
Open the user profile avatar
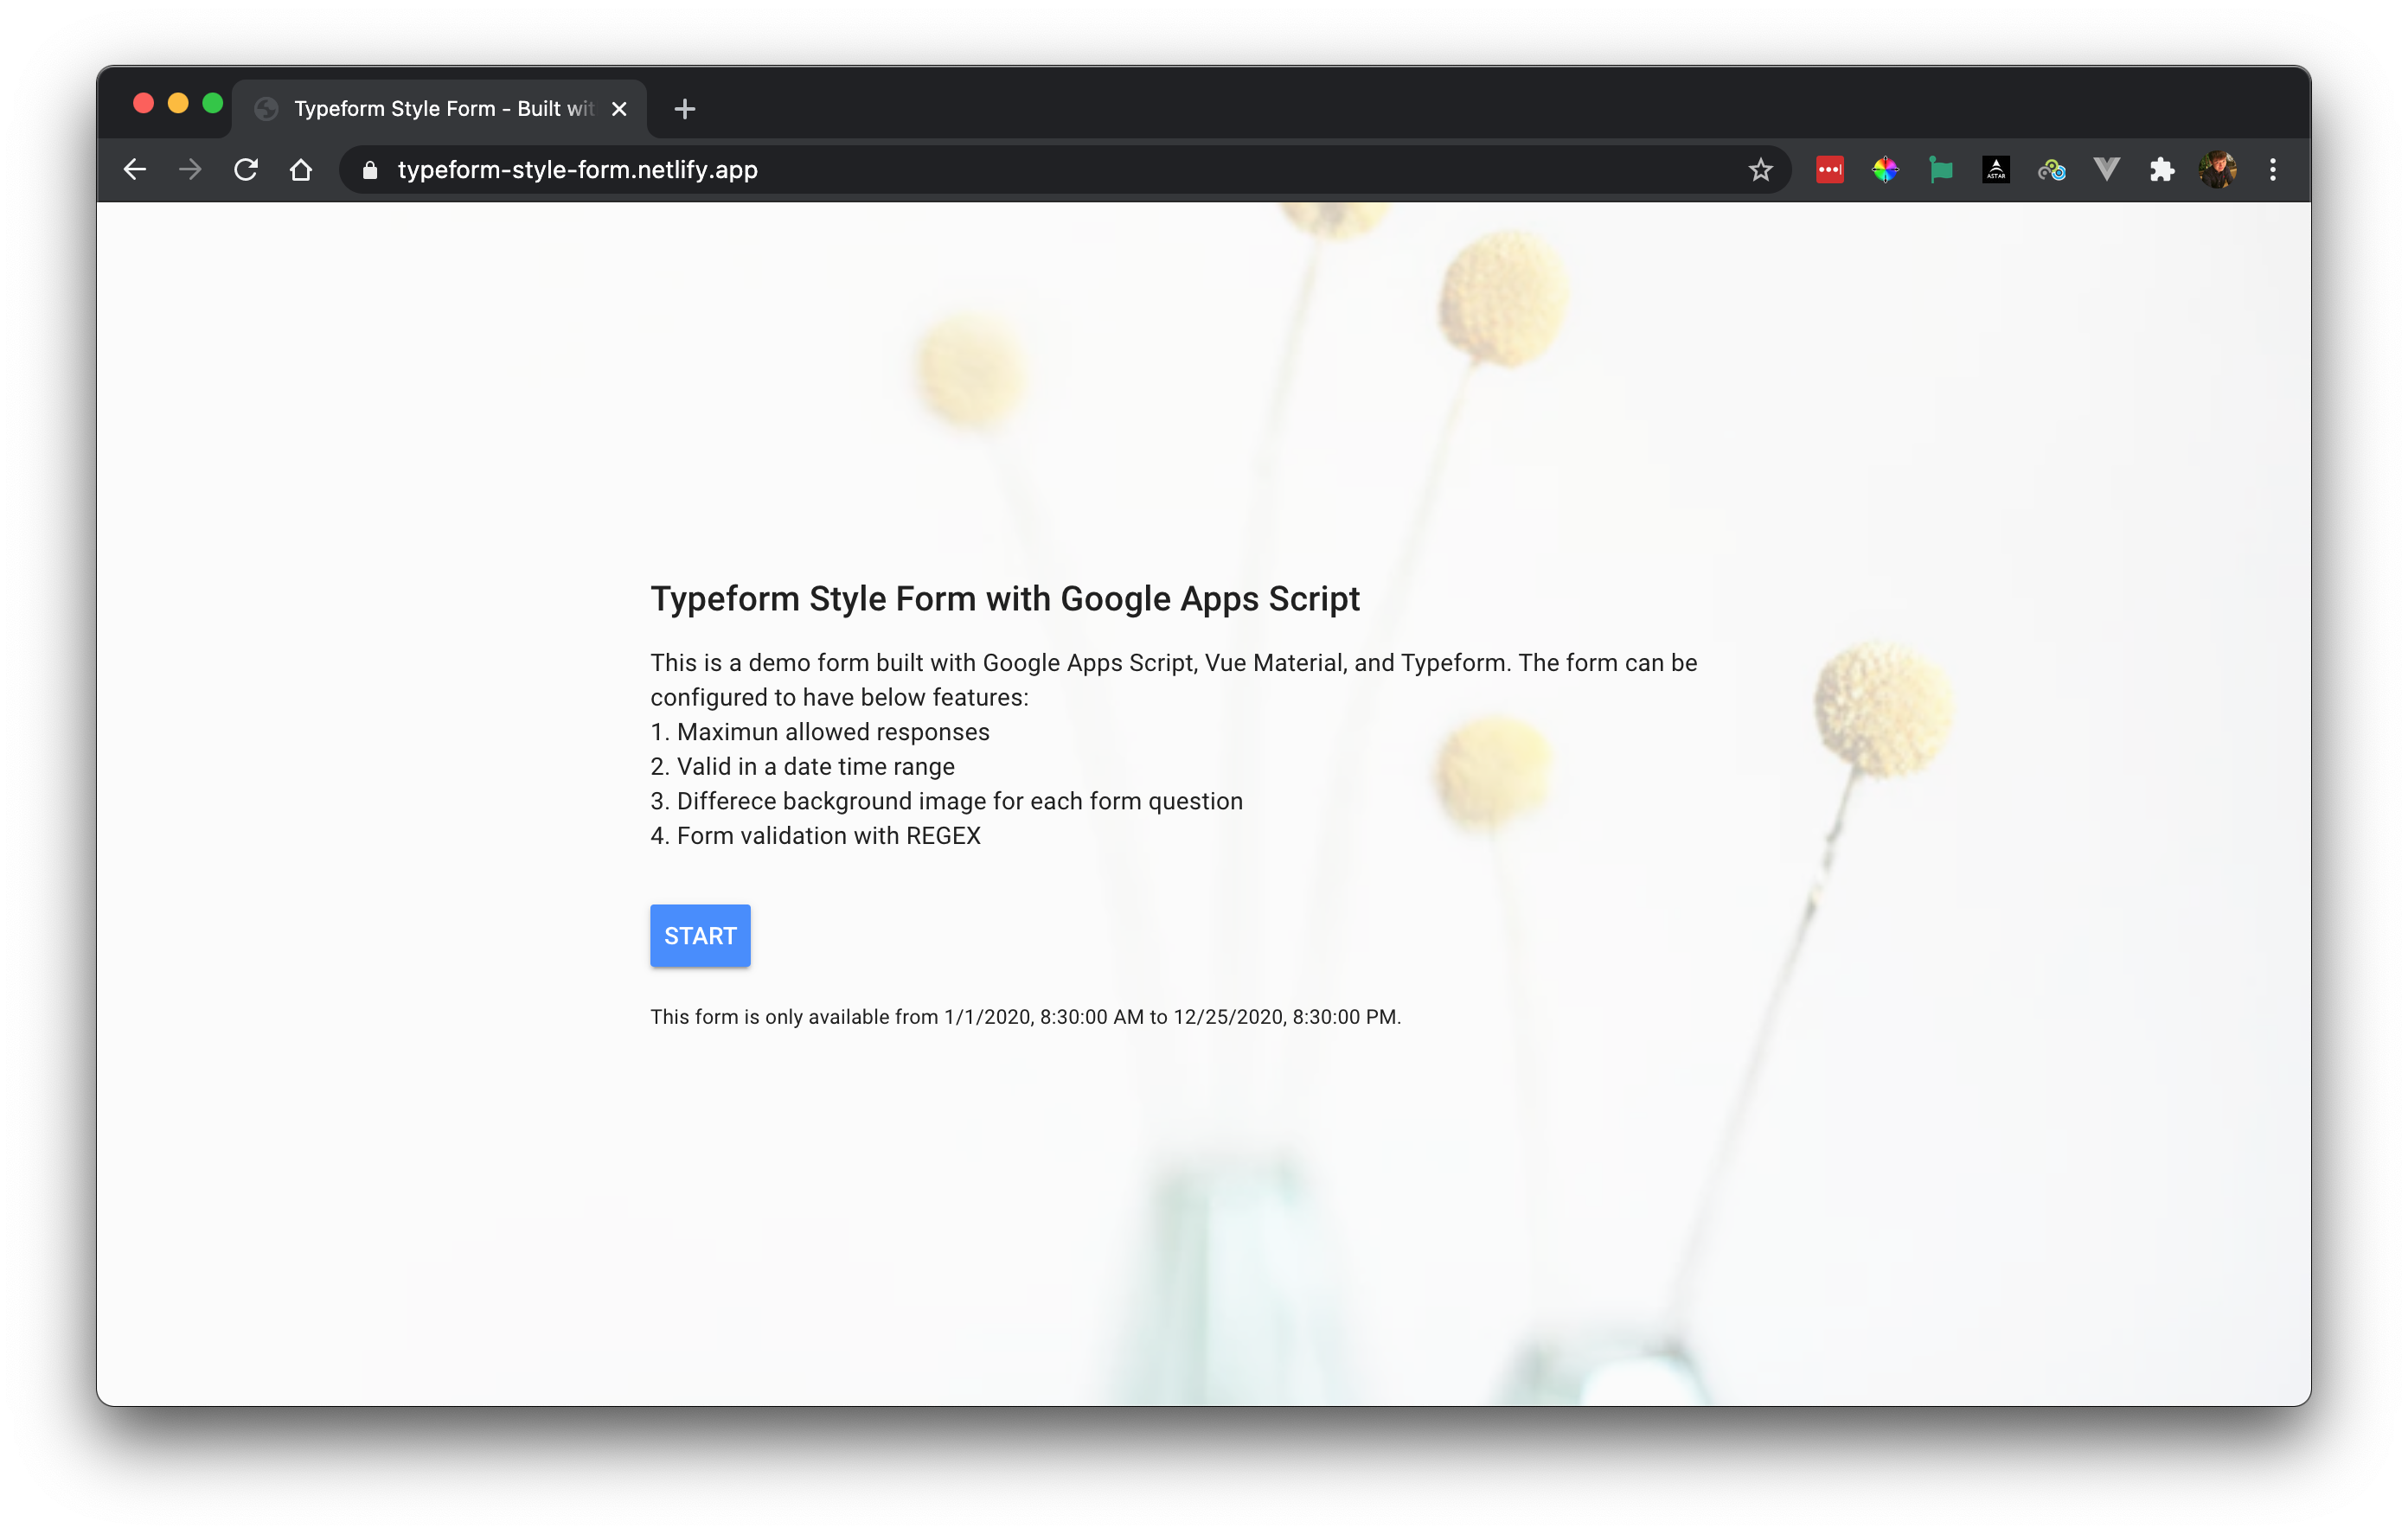[2217, 170]
